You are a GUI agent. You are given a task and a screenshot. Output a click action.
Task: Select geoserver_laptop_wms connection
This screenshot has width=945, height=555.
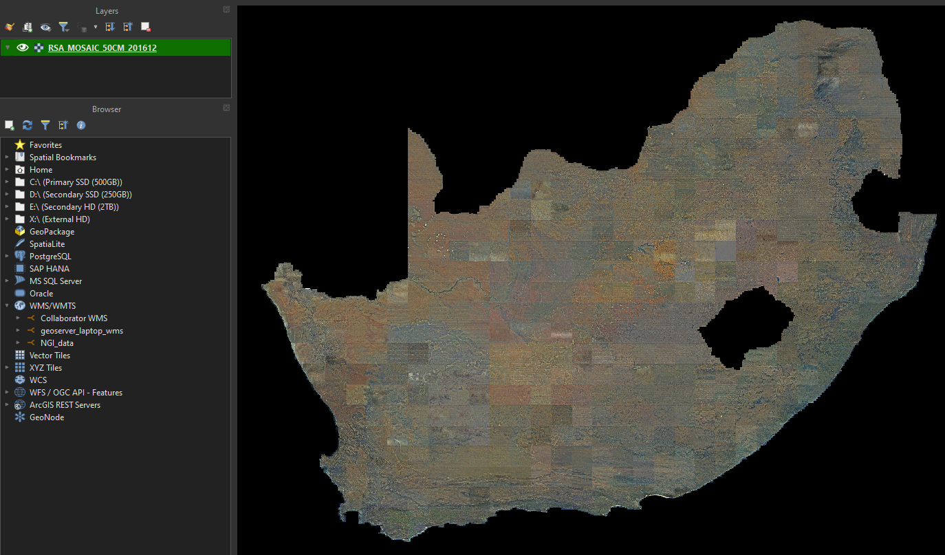(x=82, y=331)
